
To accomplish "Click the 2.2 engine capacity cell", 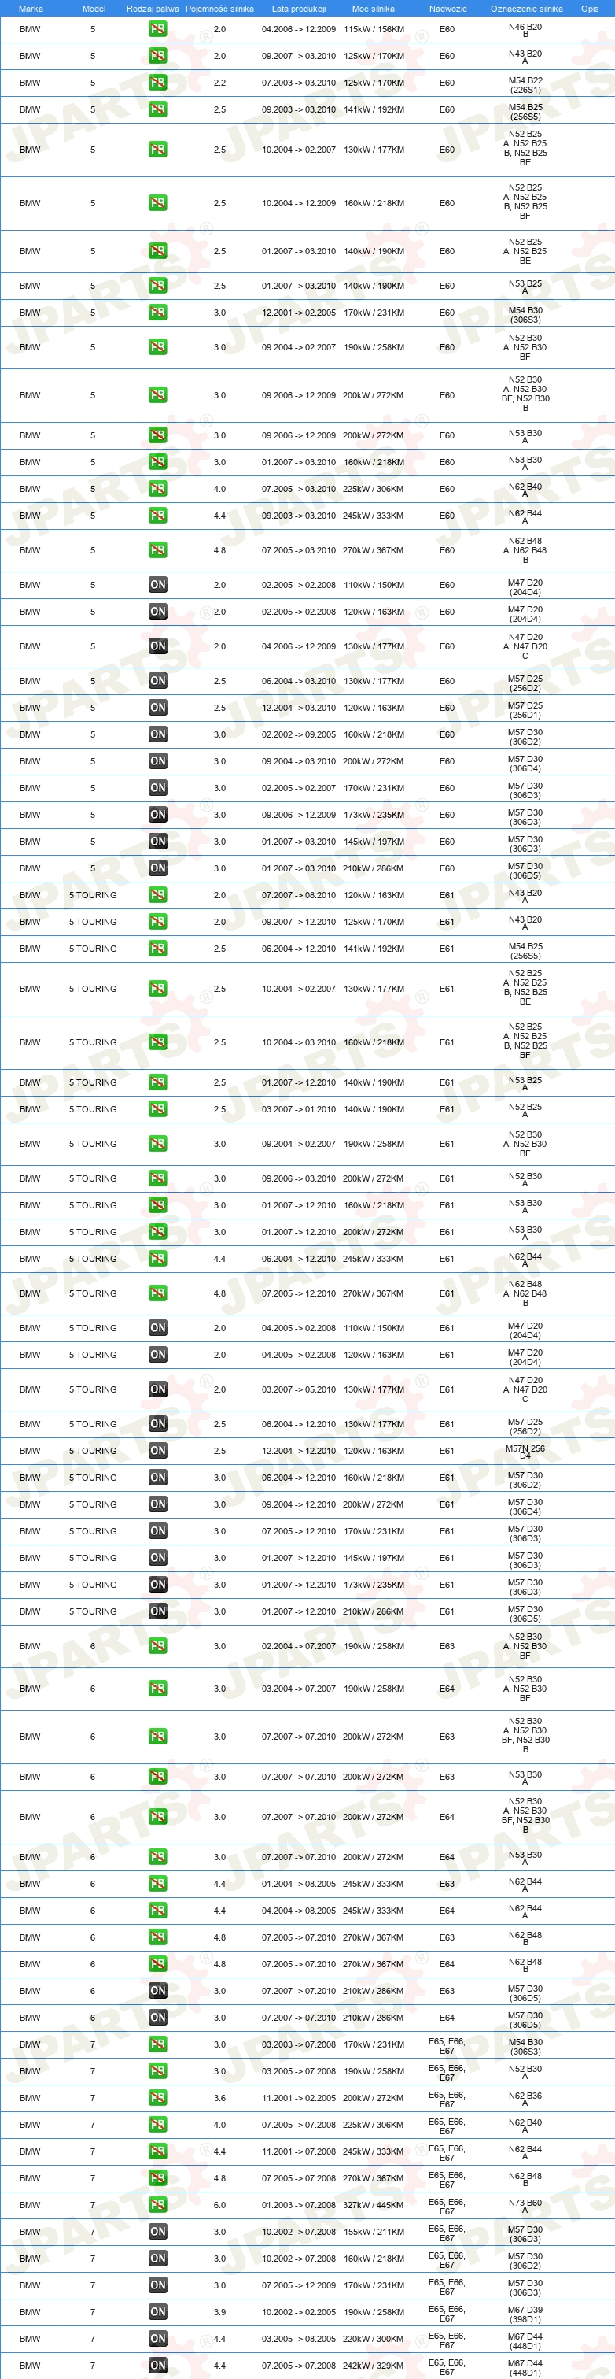I will click(x=219, y=83).
